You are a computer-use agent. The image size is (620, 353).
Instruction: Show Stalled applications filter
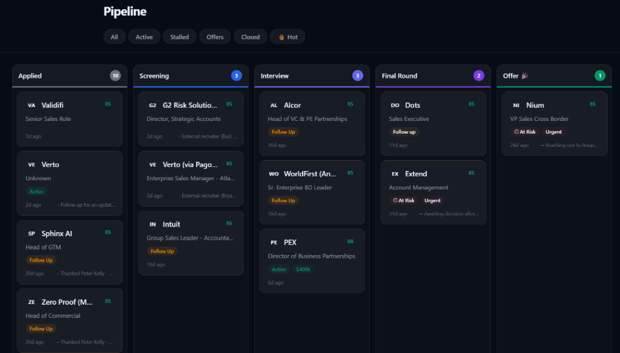click(x=179, y=37)
